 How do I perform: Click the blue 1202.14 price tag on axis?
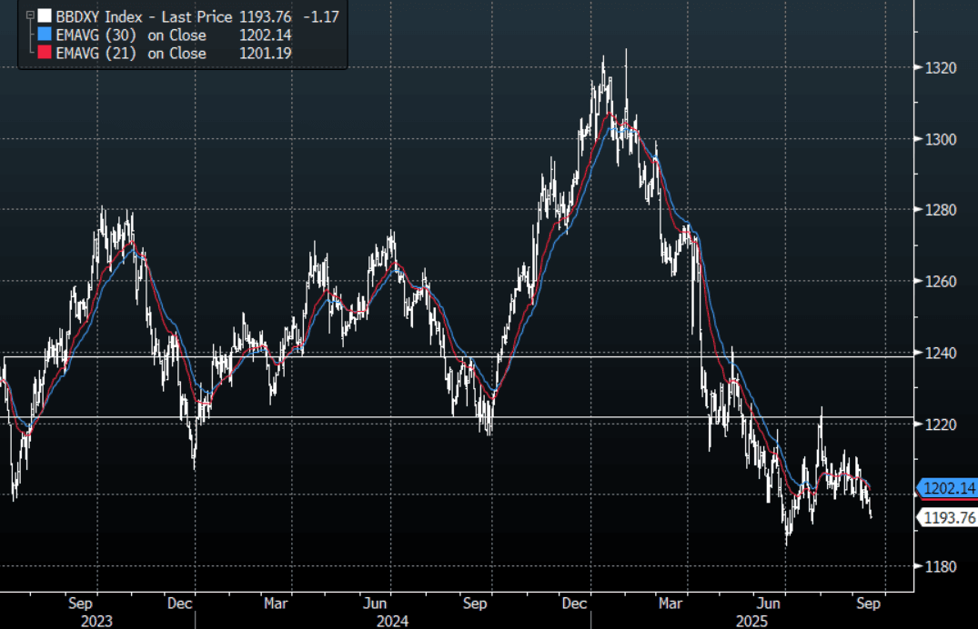click(948, 489)
